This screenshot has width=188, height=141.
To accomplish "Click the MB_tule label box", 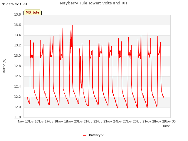I will point(33,12).
